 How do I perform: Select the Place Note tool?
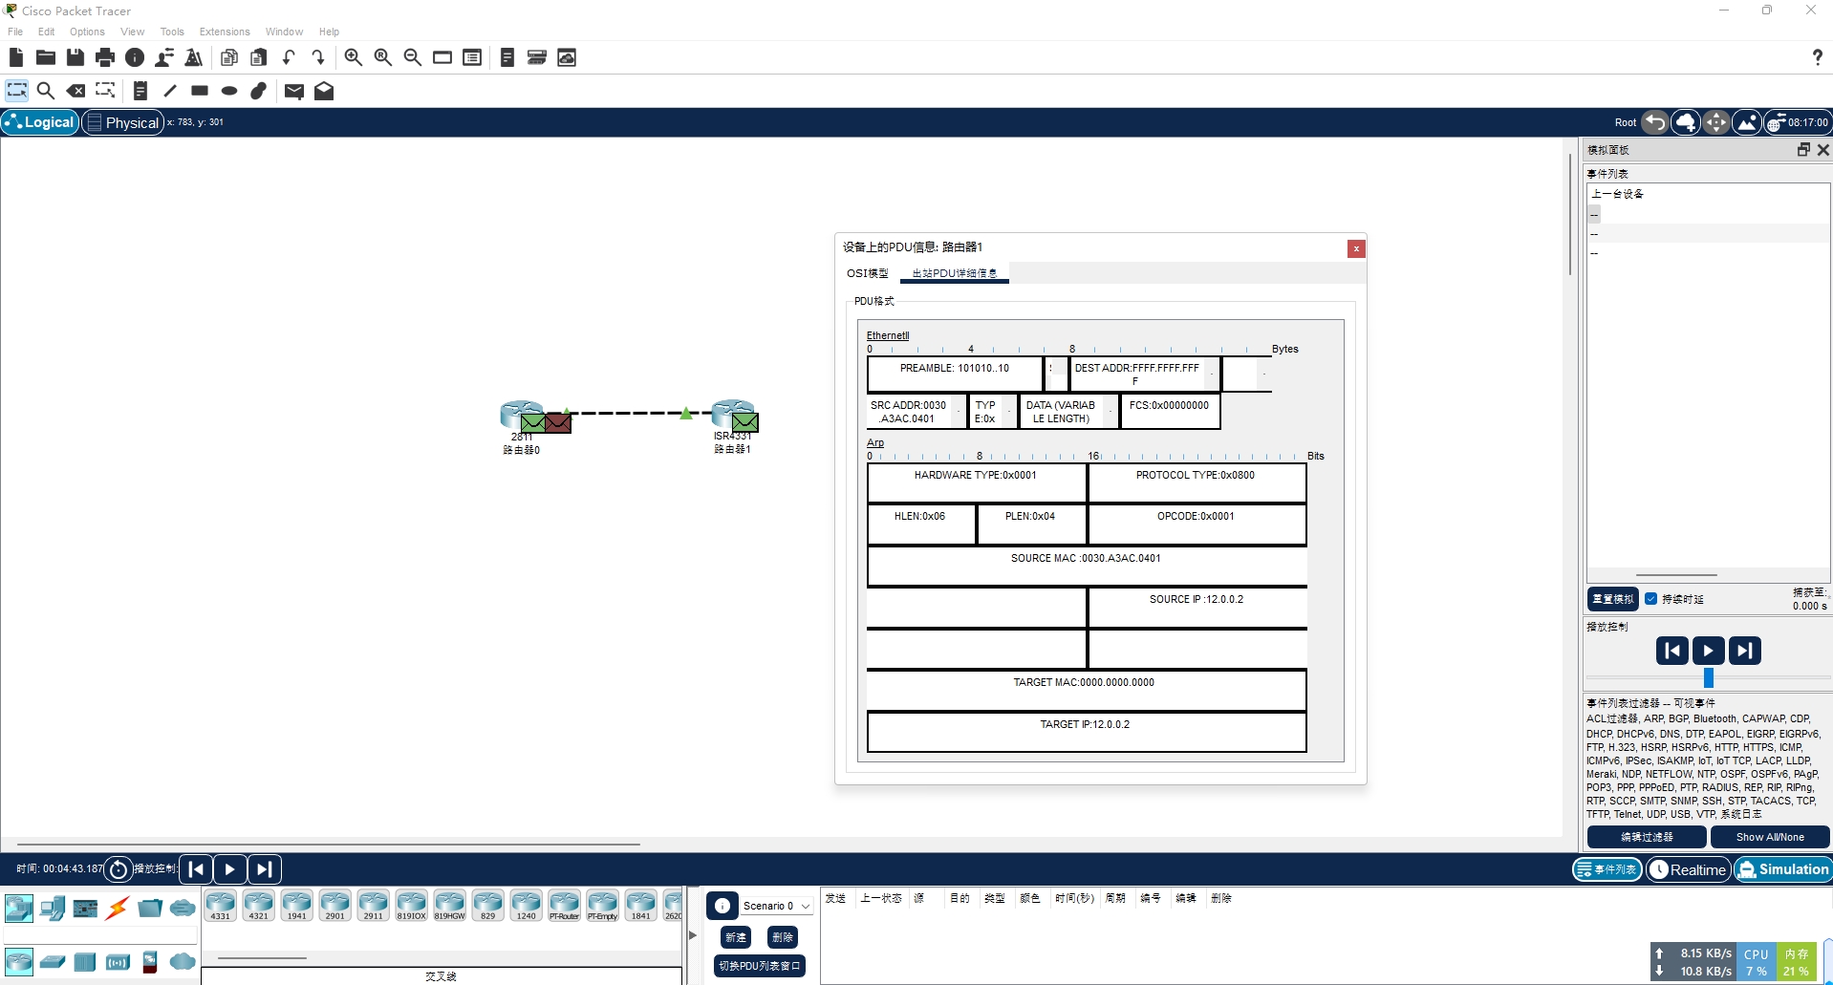(x=140, y=91)
